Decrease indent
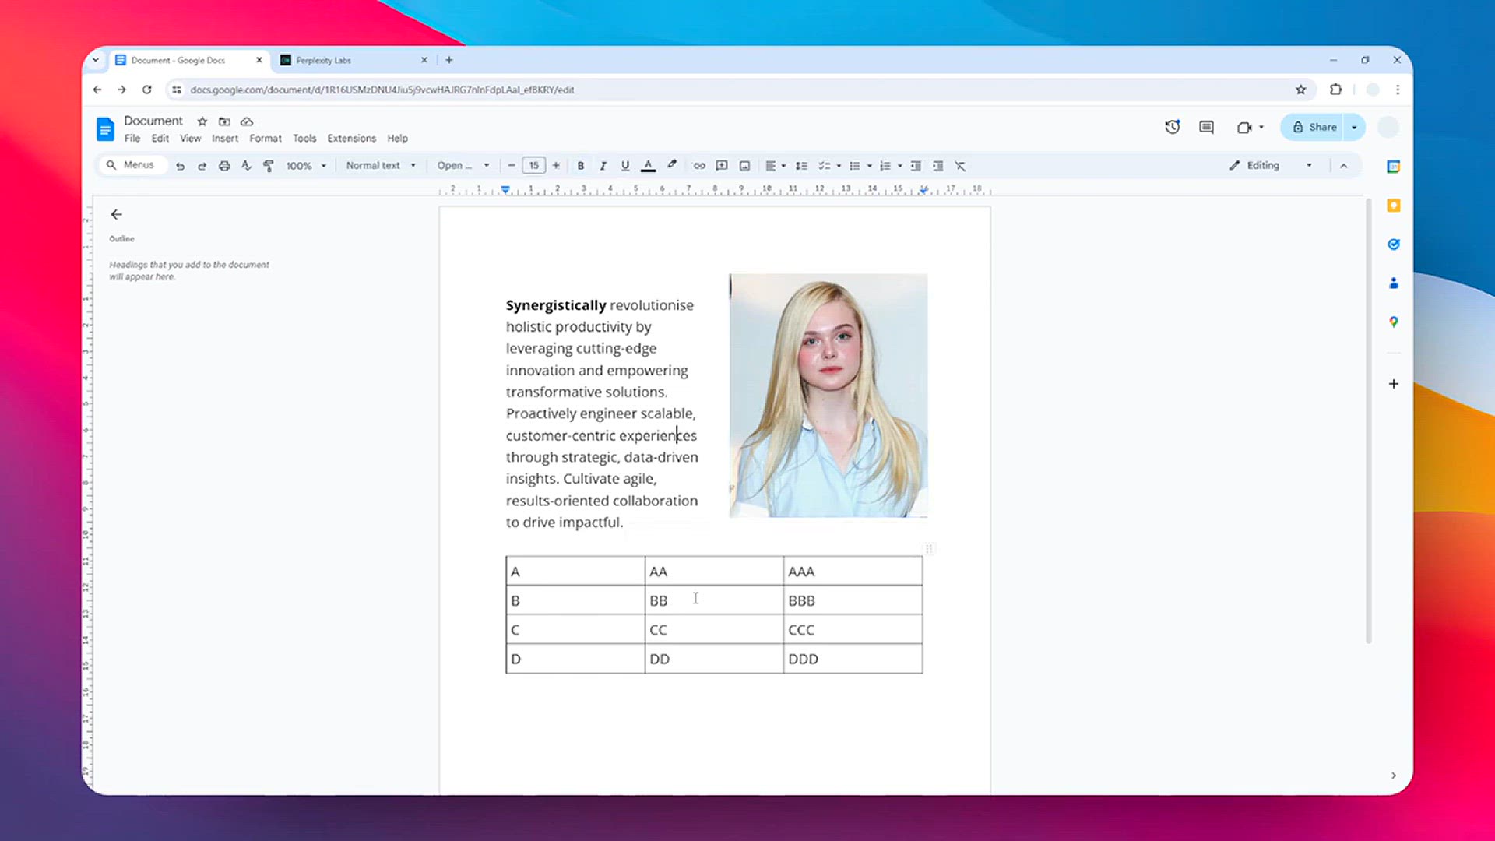 (x=916, y=166)
